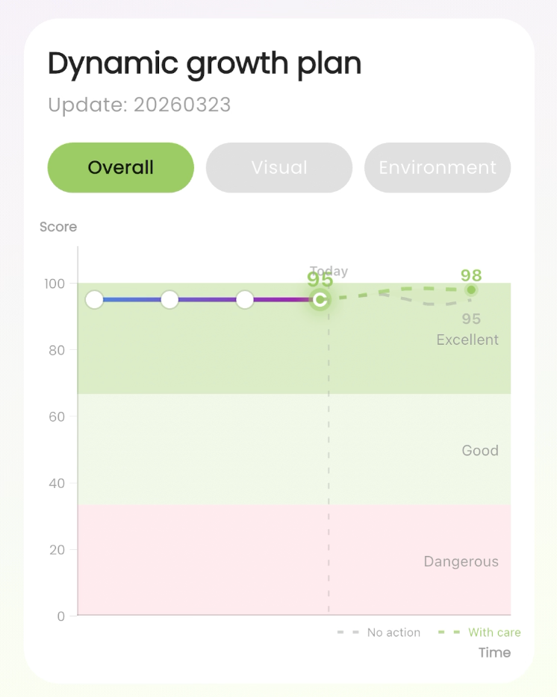557x697 pixels.
Task: Switch to the Visual tab
Action: coord(279,168)
